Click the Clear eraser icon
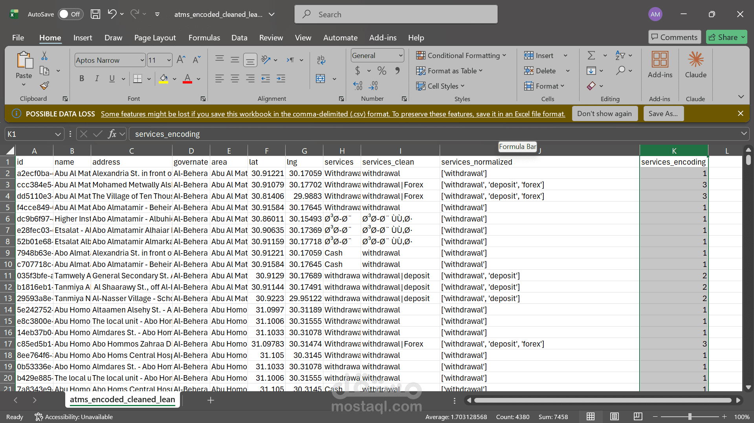 point(591,86)
